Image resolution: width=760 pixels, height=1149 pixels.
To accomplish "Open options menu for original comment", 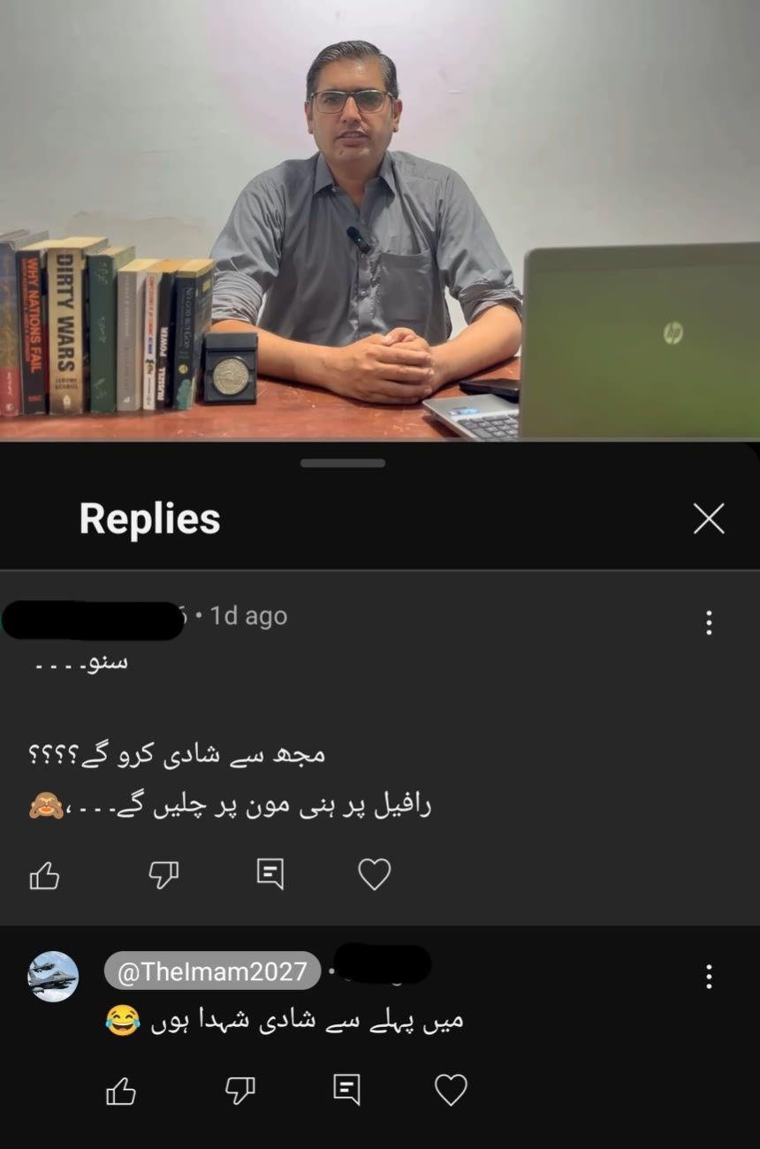I will 709,622.
